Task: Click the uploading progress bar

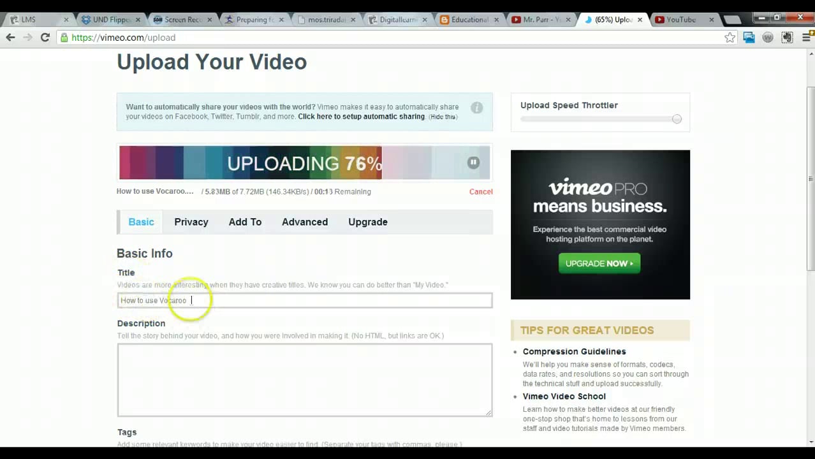Action: 305,163
